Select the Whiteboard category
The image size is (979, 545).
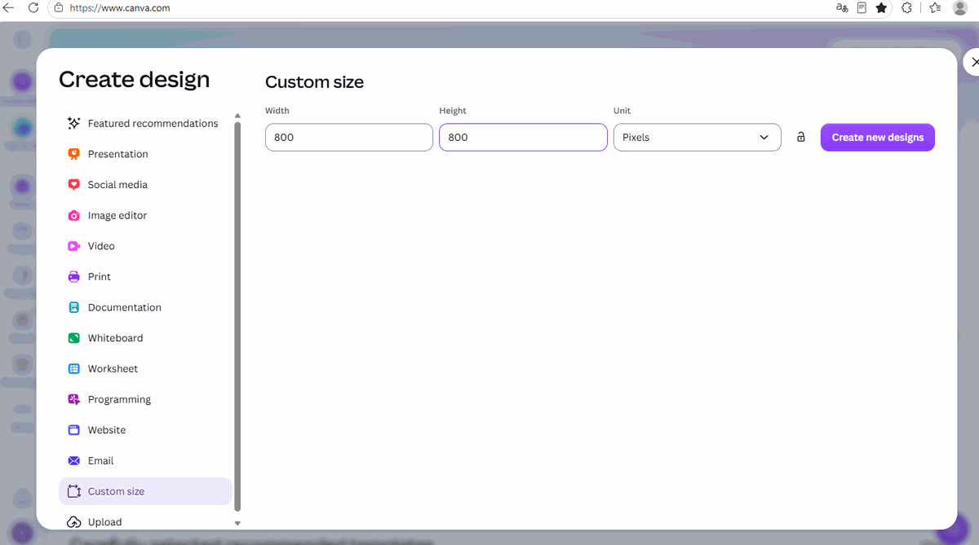click(x=145, y=338)
